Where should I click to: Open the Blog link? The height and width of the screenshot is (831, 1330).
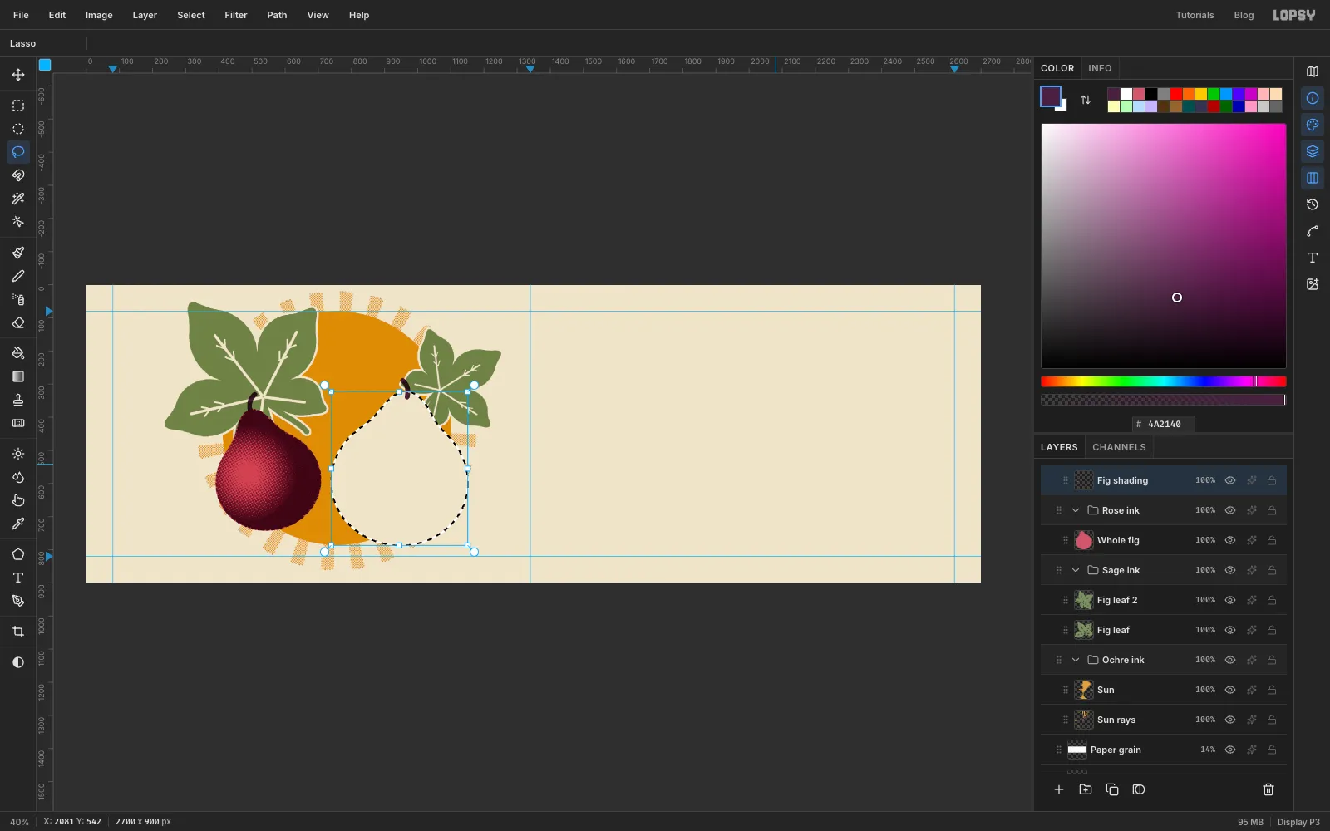[1244, 15]
